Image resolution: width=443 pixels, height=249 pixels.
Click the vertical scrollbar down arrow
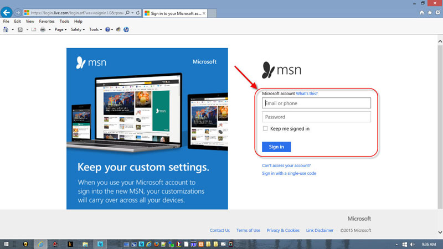tap(440, 232)
